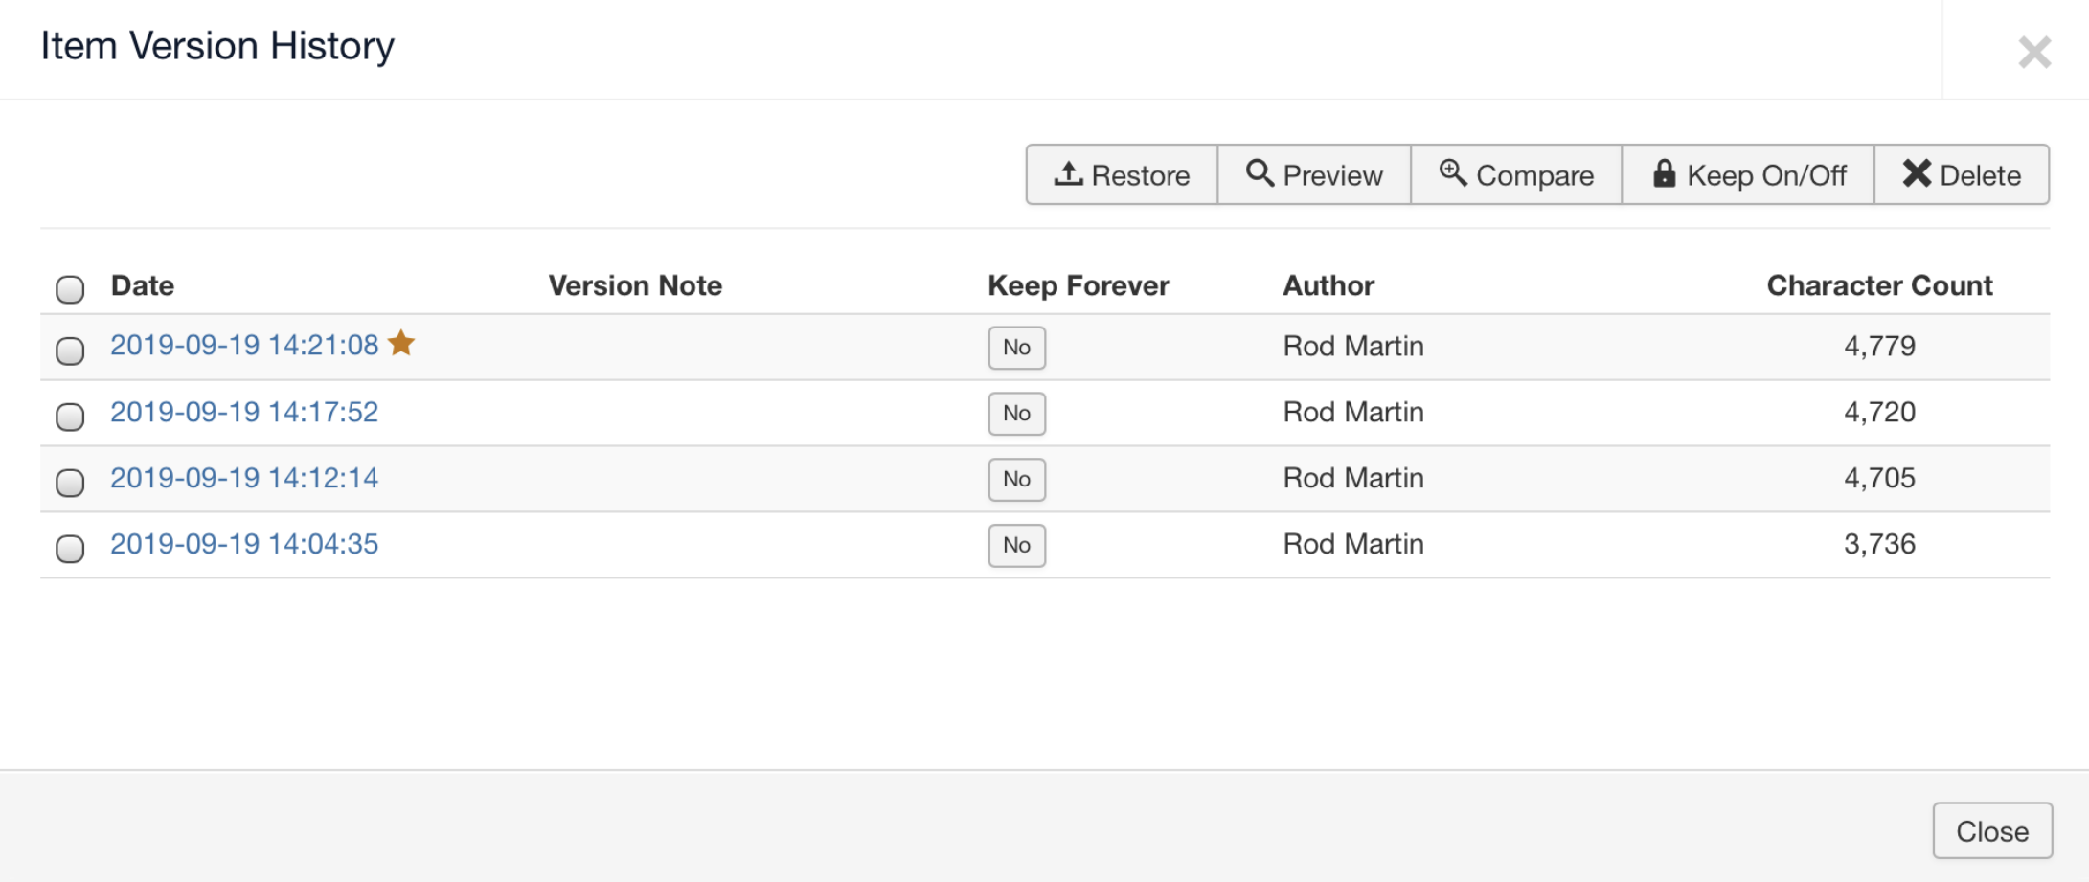Click the Preview magnifier icon
The image size is (2089, 882).
tap(1260, 173)
